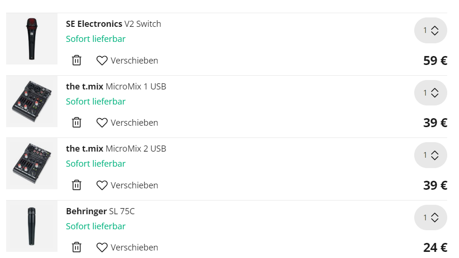
Task: Click heart icon for SE Electronics V2 Switch
Action: coord(102,61)
